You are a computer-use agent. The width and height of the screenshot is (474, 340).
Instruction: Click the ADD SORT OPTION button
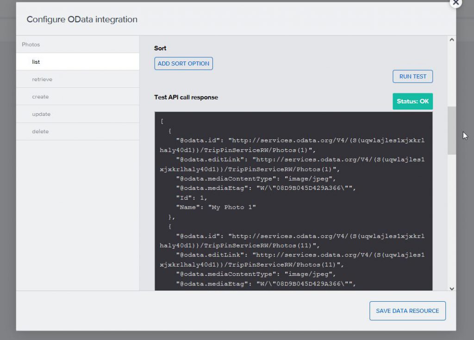pyautogui.click(x=183, y=64)
